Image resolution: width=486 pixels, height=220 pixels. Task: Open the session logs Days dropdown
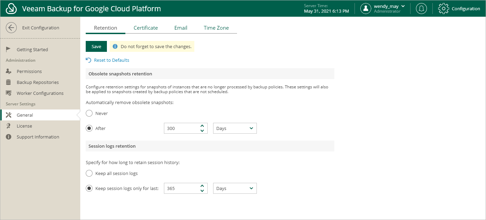[x=235, y=188]
